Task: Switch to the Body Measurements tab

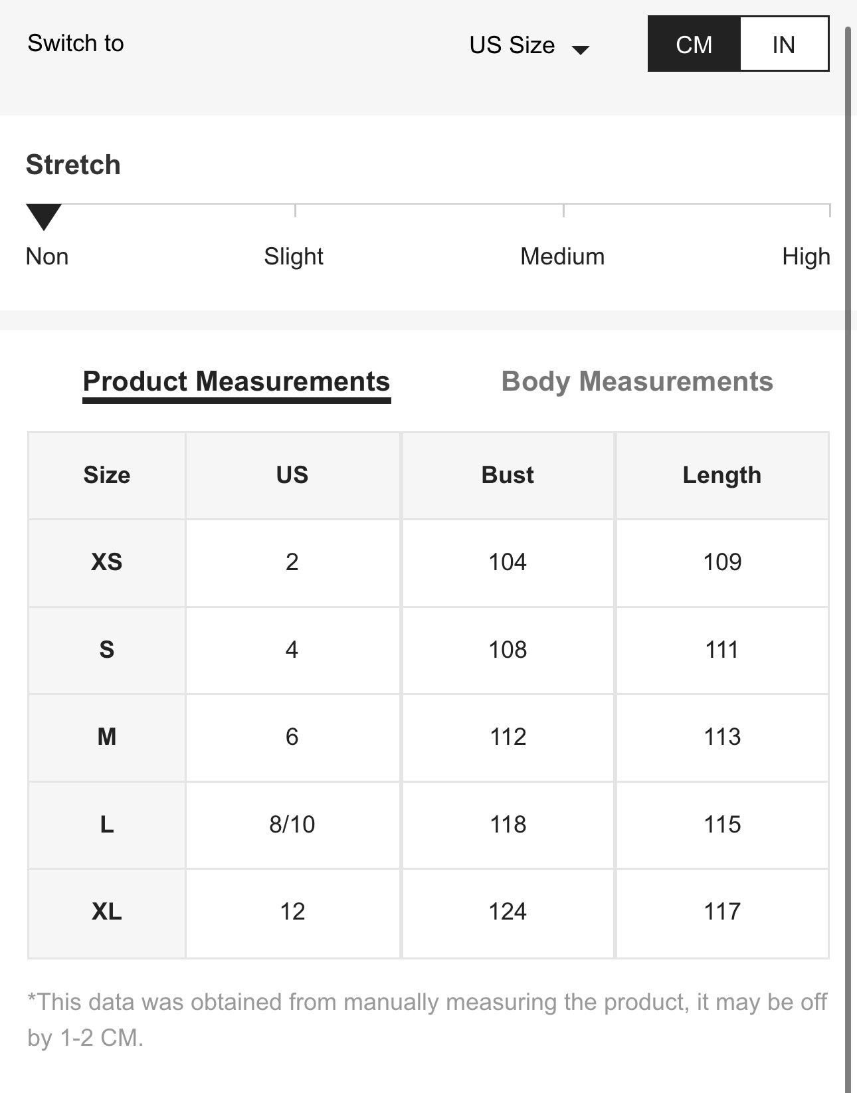Action: [637, 381]
